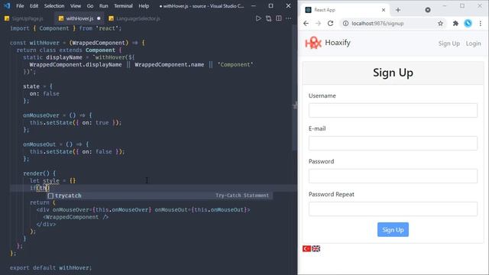Open the Sign Up navbar link
This screenshot has height=275, width=489.
point(449,44)
